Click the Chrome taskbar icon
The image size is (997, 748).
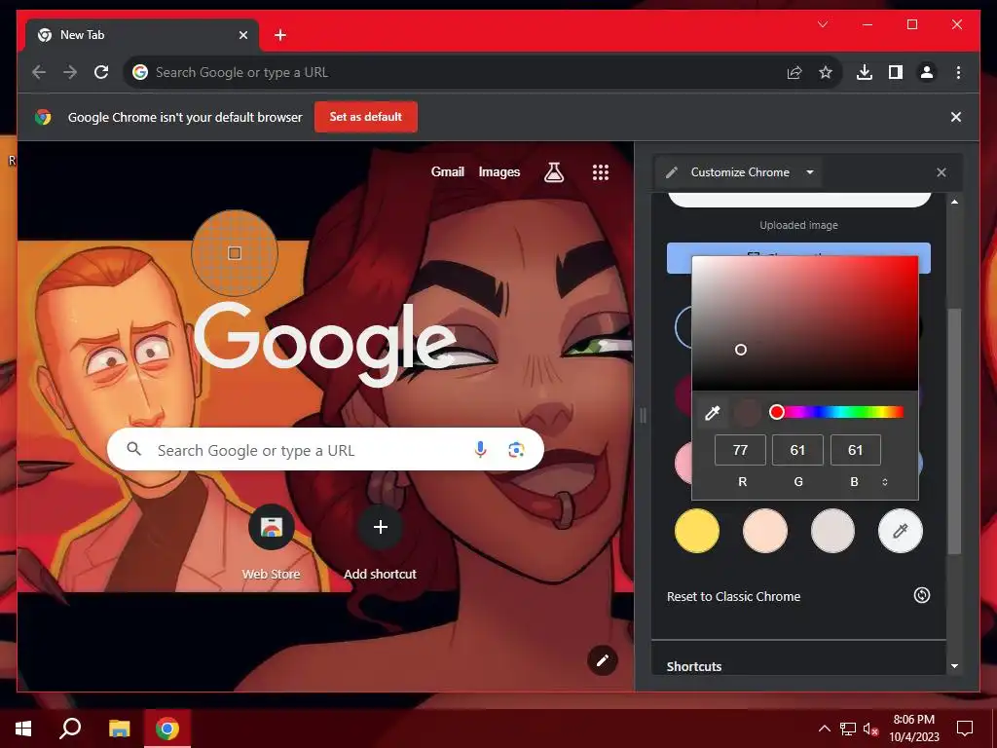[167, 729]
